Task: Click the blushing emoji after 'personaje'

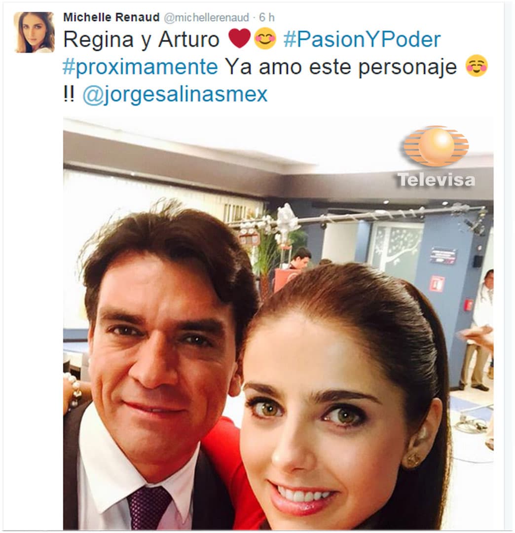Action: coord(477,66)
